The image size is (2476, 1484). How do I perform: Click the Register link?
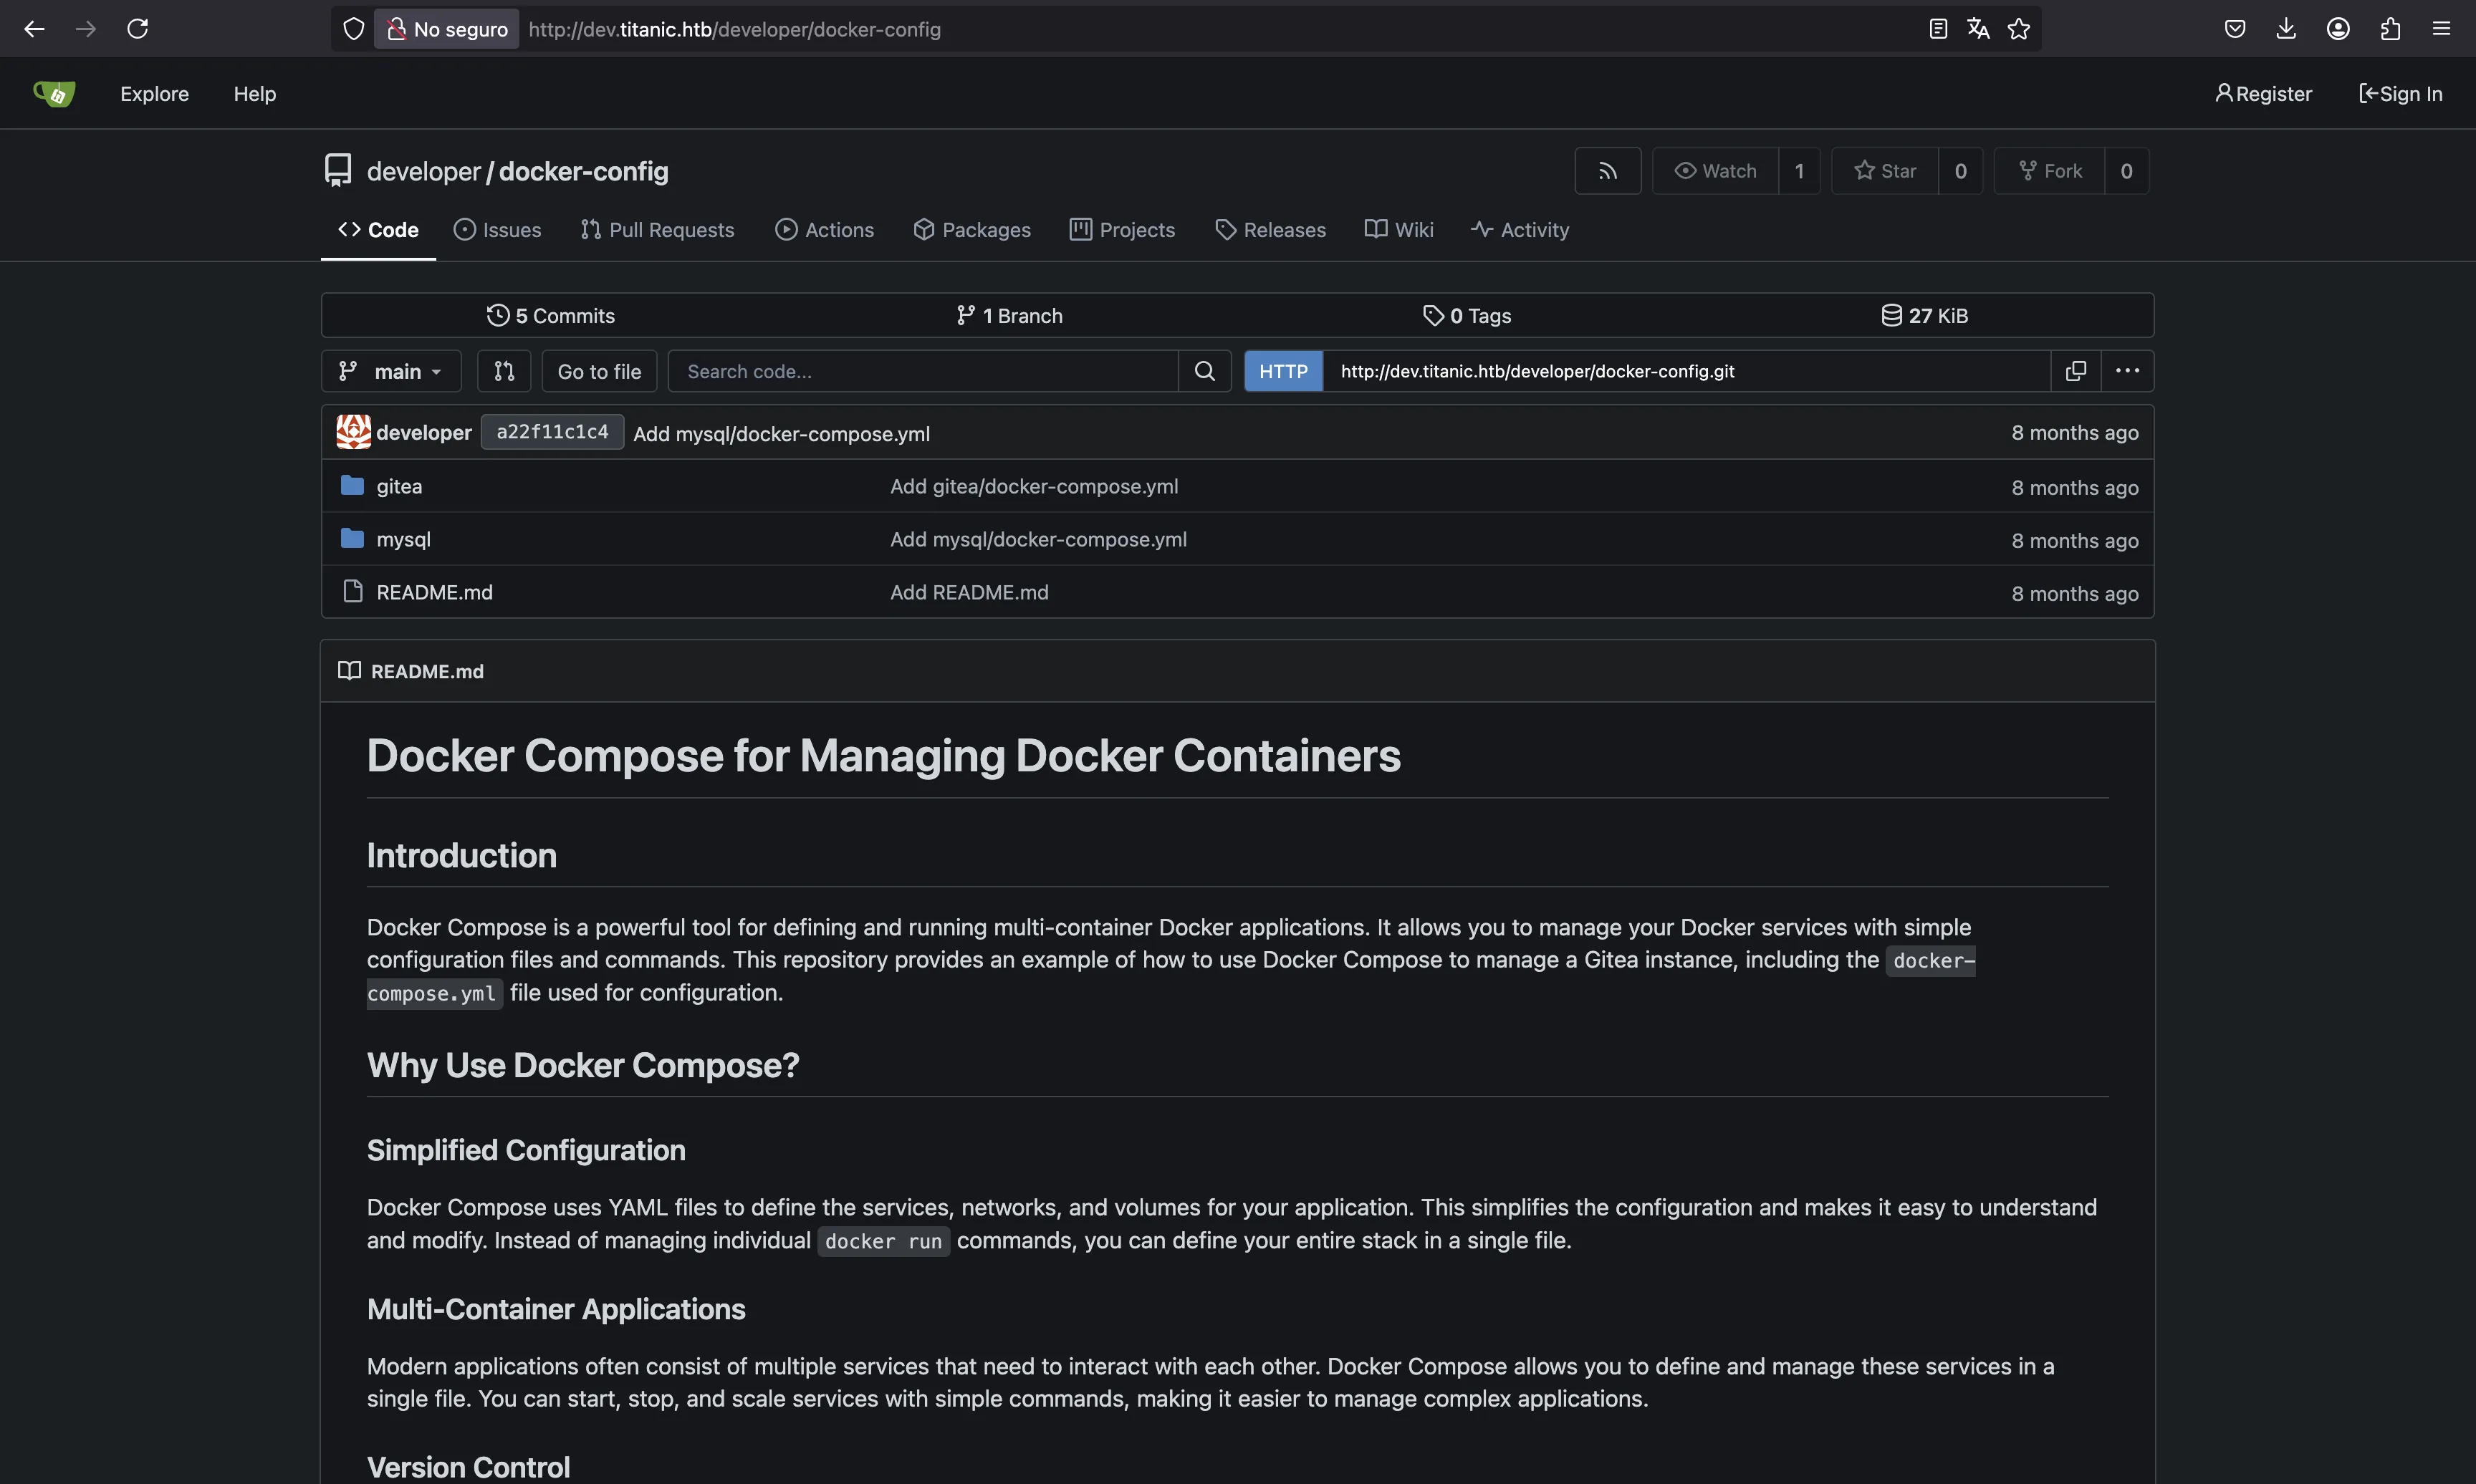(x=2263, y=93)
